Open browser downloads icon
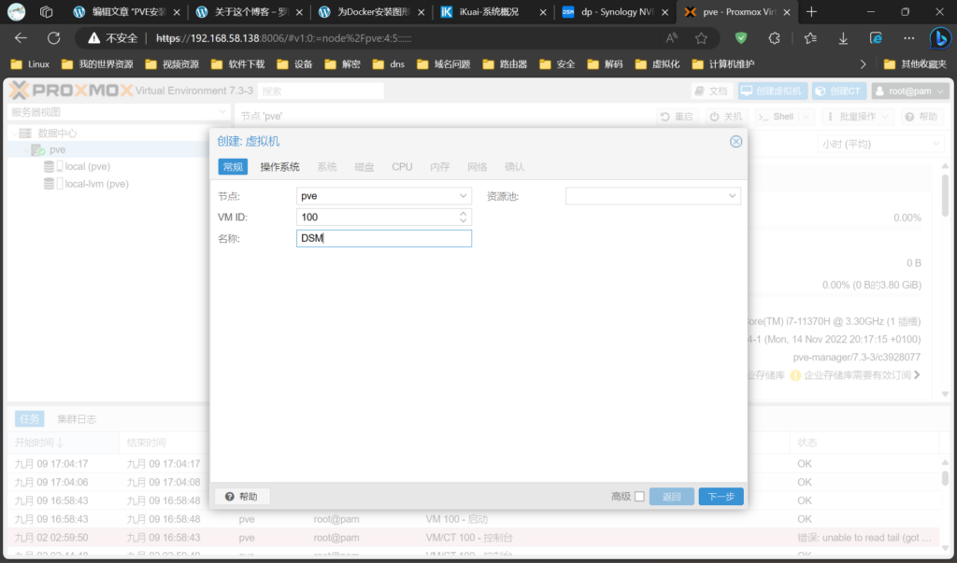957x563 pixels. [843, 38]
